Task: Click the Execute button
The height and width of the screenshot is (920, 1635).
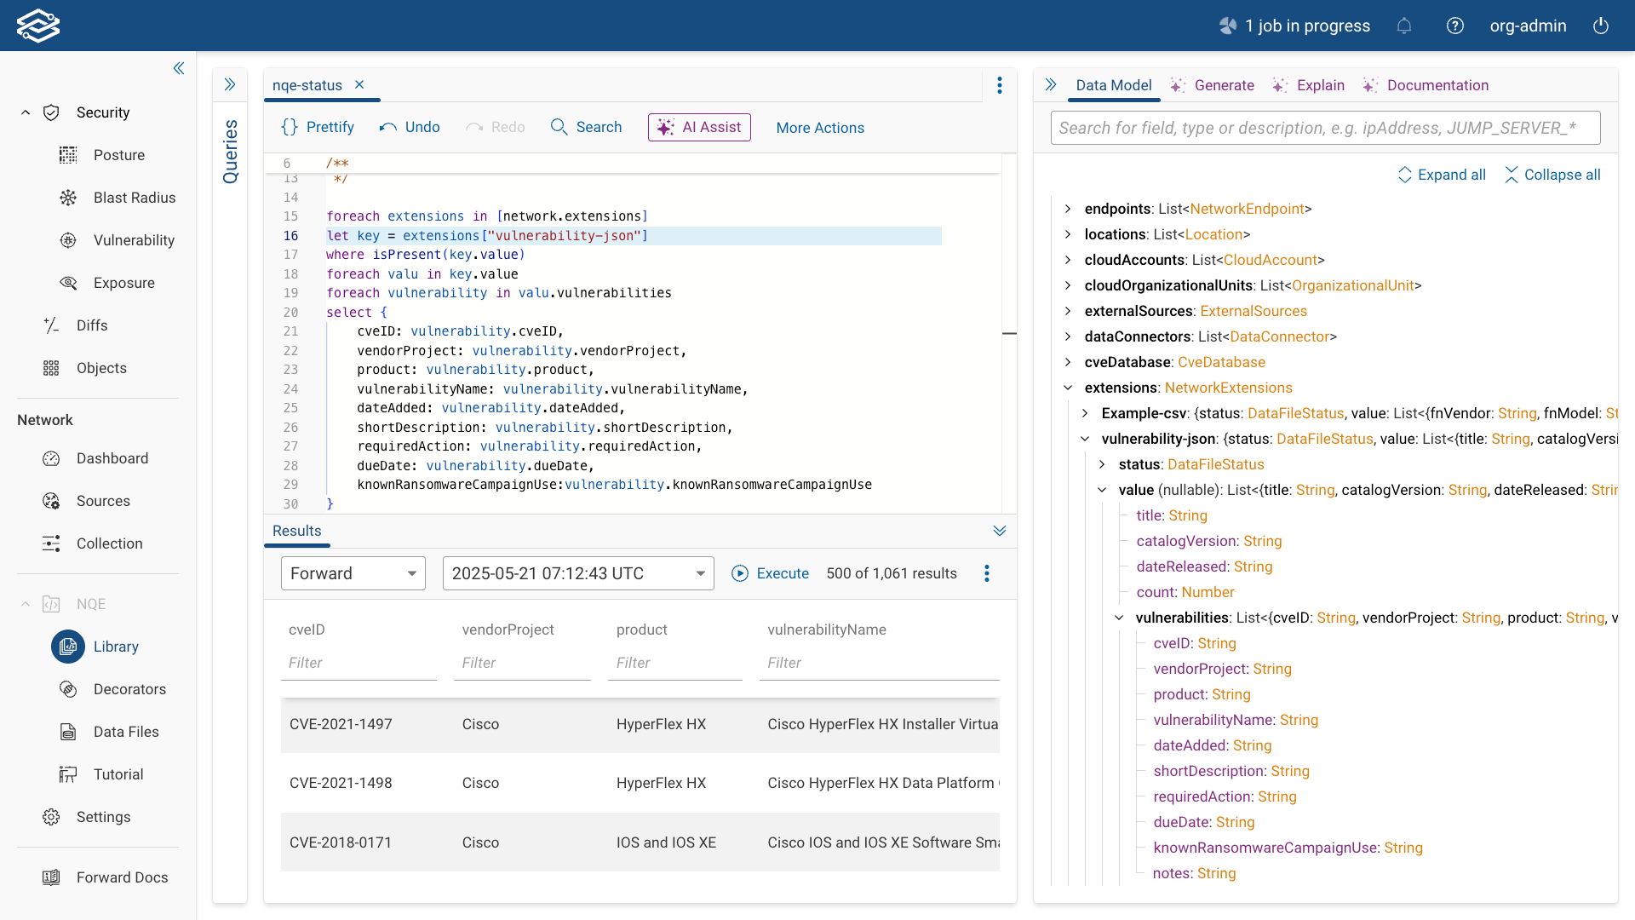Action: click(x=770, y=573)
